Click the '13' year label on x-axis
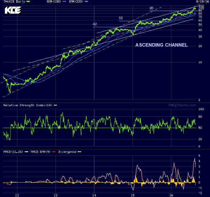 55,195
